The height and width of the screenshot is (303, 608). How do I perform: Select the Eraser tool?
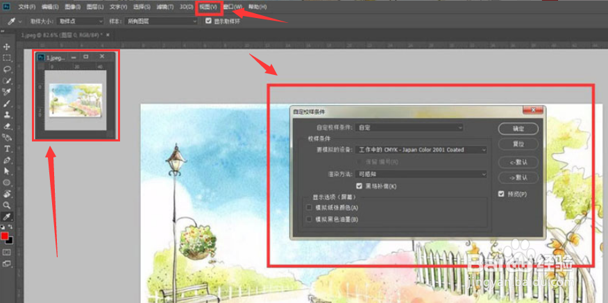[6, 126]
